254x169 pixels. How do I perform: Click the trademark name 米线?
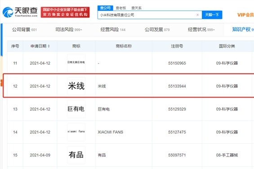pyautogui.click(x=102, y=86)
